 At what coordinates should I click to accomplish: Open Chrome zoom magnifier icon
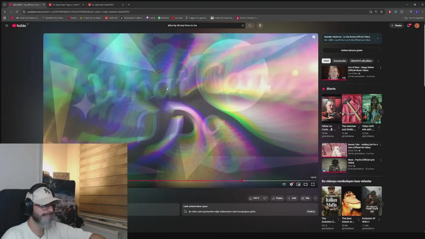pos(376,12)
